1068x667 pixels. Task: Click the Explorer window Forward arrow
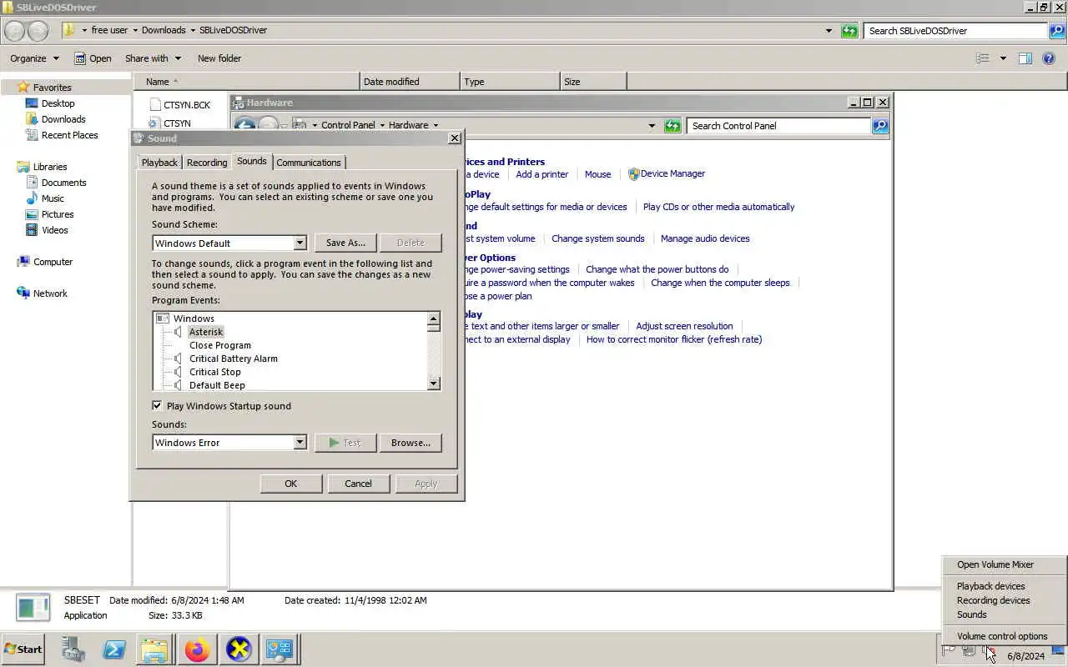(x=38, y=31)
